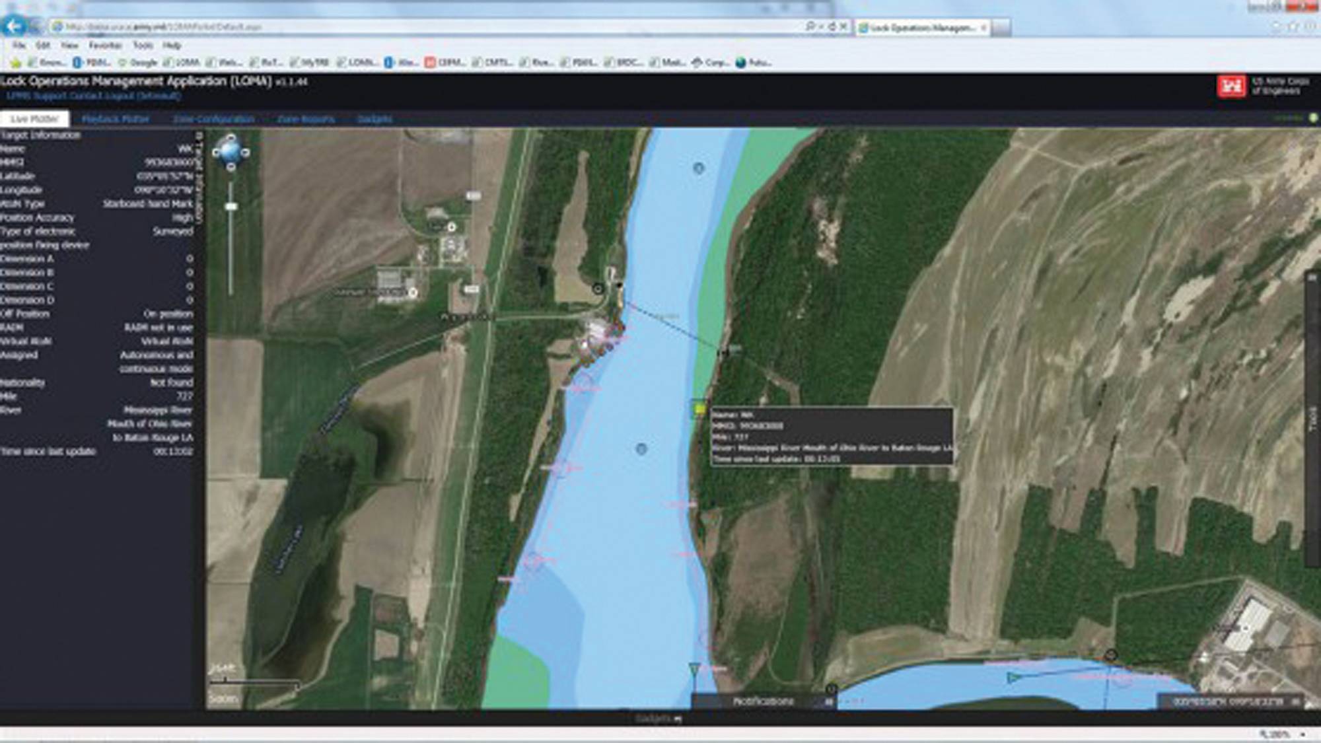Click the 'Mississippi River' value in the River row
1321x743 pixels.
[158, 410]
